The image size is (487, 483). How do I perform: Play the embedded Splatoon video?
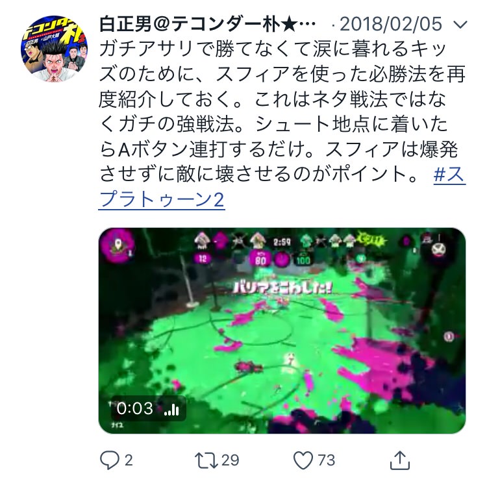pos(282,330)
